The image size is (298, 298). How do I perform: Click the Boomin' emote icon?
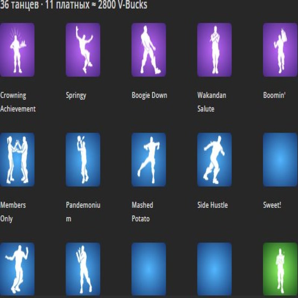pyautogui.click(x=280, y=50)
